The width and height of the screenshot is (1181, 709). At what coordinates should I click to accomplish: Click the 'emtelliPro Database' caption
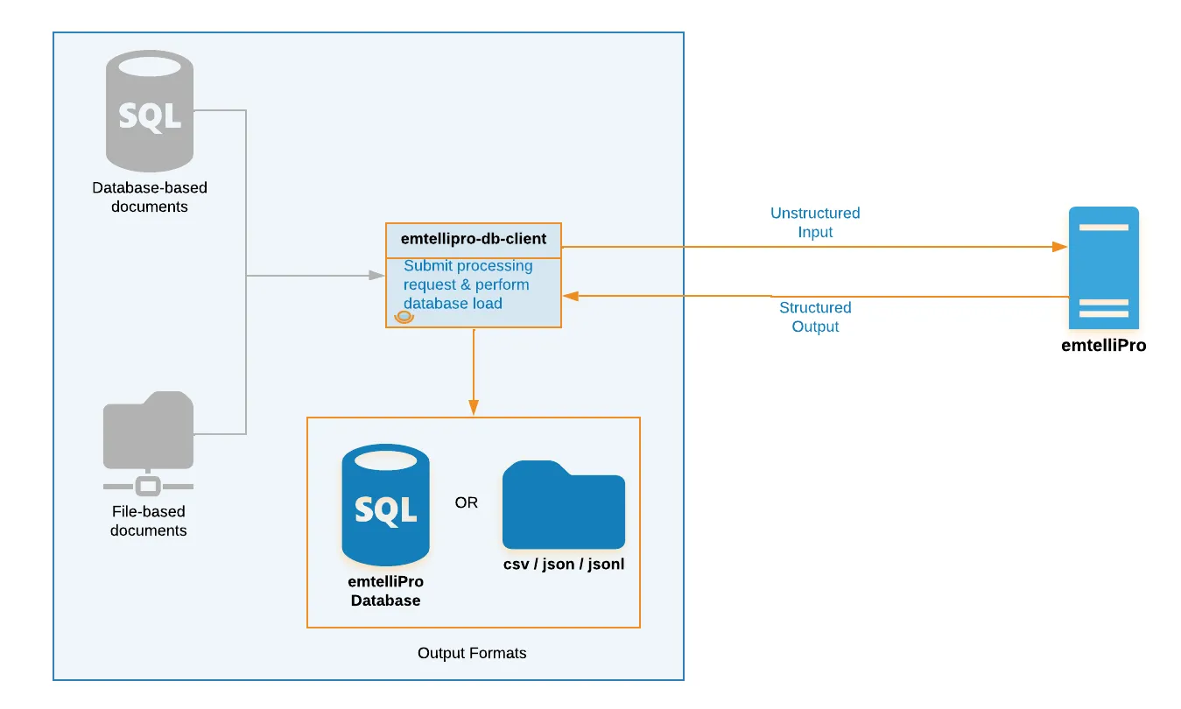pyautogui.click(x=386, y=591)
